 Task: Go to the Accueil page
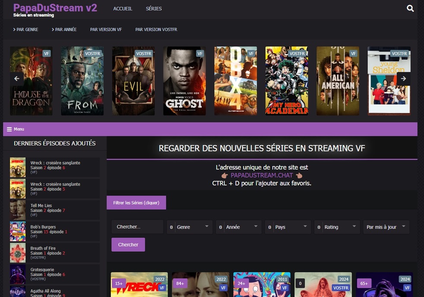pyautogui.click(x=123, y=9)
